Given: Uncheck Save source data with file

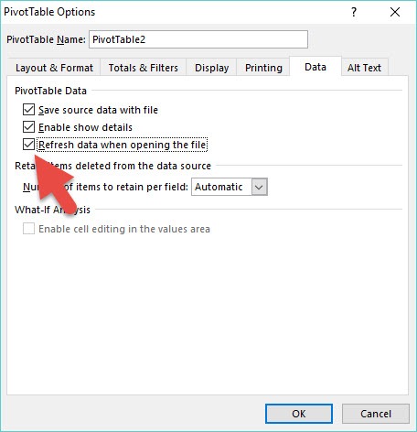Looking at the screenshot, I should pyautogui.click(x=28, y=110).
